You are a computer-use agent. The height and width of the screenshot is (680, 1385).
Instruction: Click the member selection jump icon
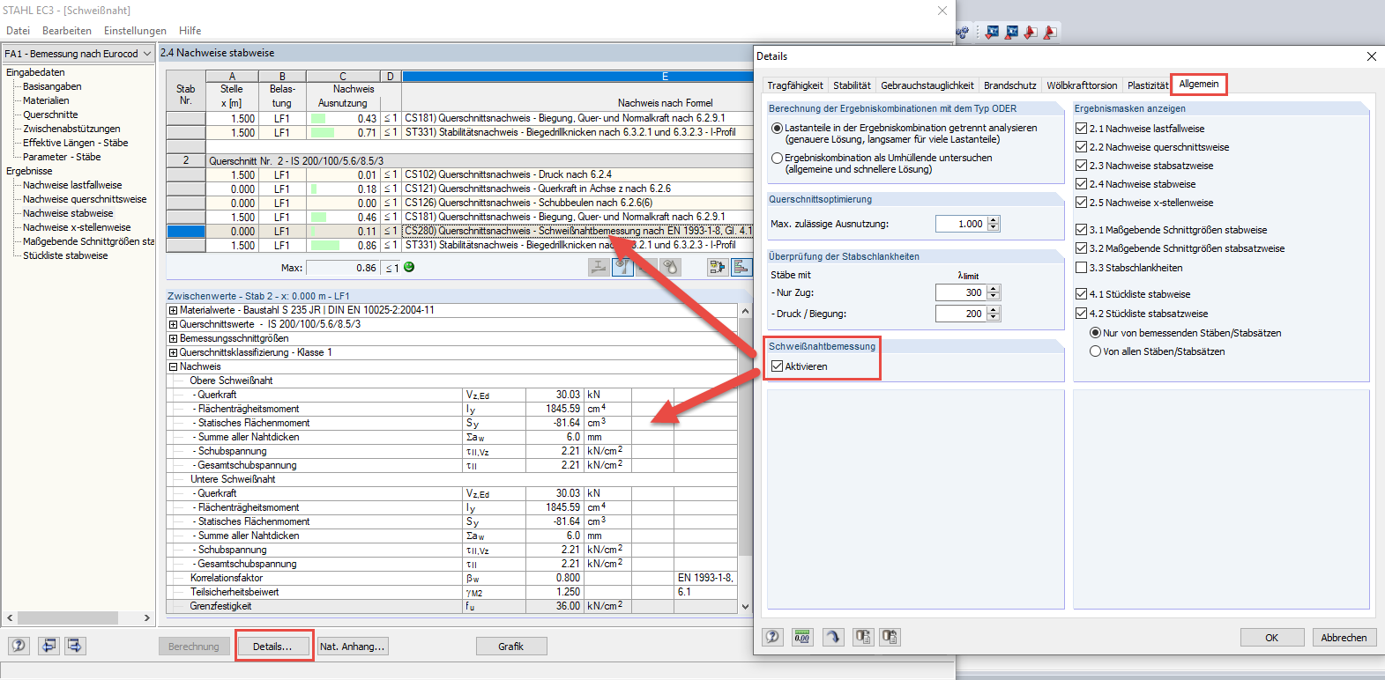[718, 267]
